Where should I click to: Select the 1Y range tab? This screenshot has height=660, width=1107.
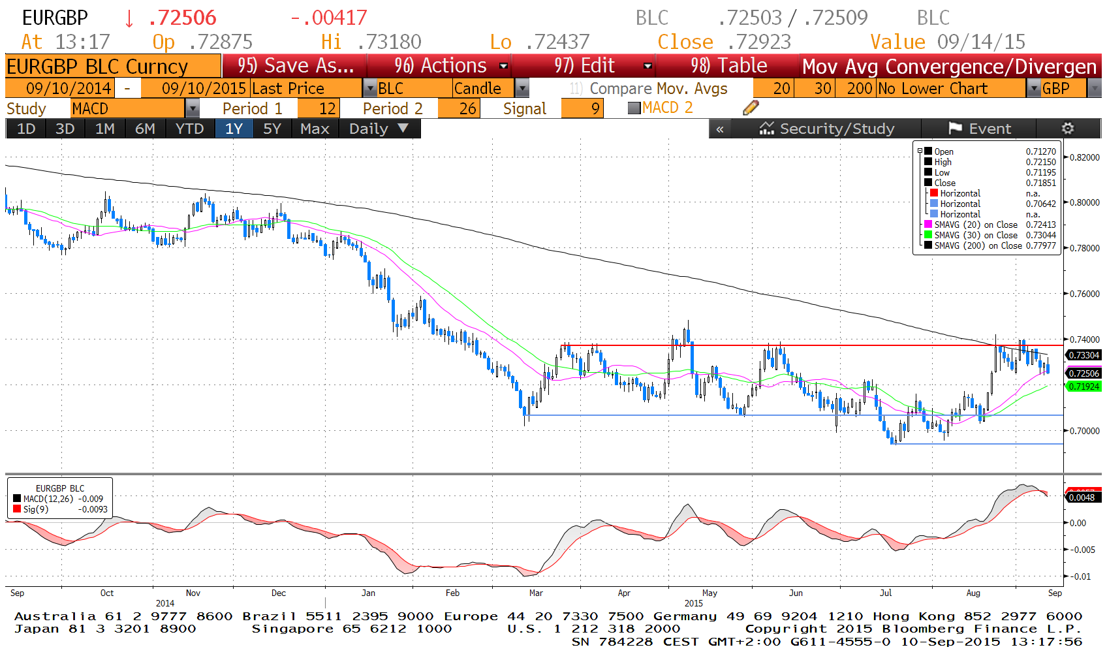(x=234, y=129)
